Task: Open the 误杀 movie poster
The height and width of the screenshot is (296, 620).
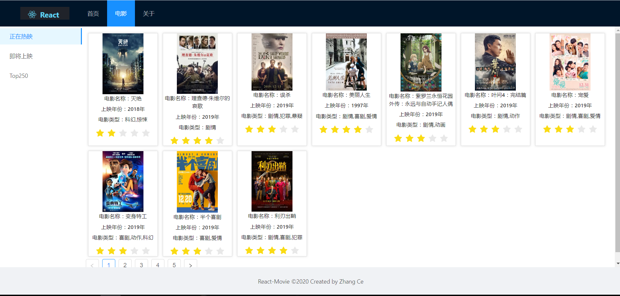Action: point(272,62)
